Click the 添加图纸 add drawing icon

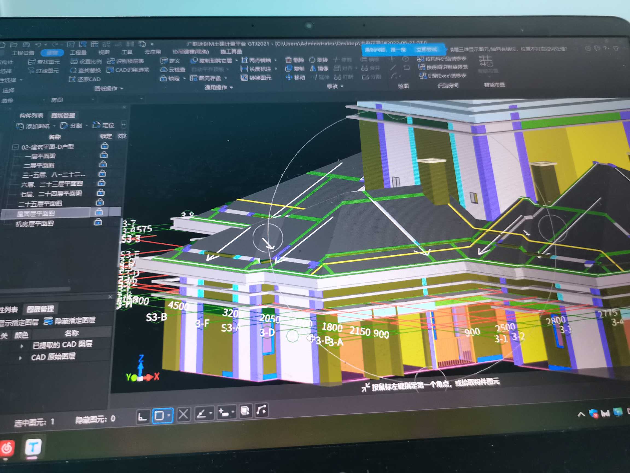point(20,126)
